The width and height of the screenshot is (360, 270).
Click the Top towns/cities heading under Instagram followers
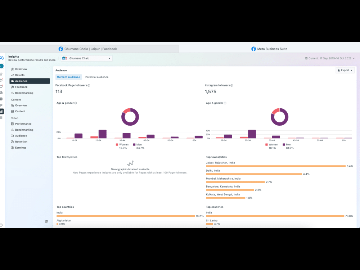(216, 157)
